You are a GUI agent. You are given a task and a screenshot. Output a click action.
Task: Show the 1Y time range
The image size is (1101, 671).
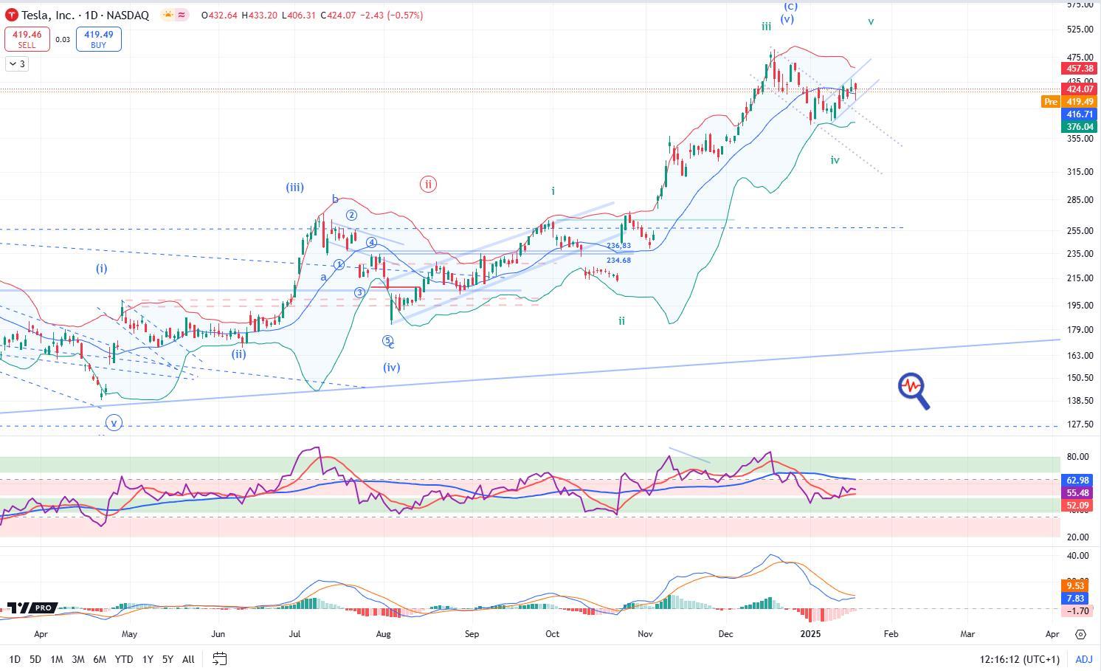coord(148,659)
